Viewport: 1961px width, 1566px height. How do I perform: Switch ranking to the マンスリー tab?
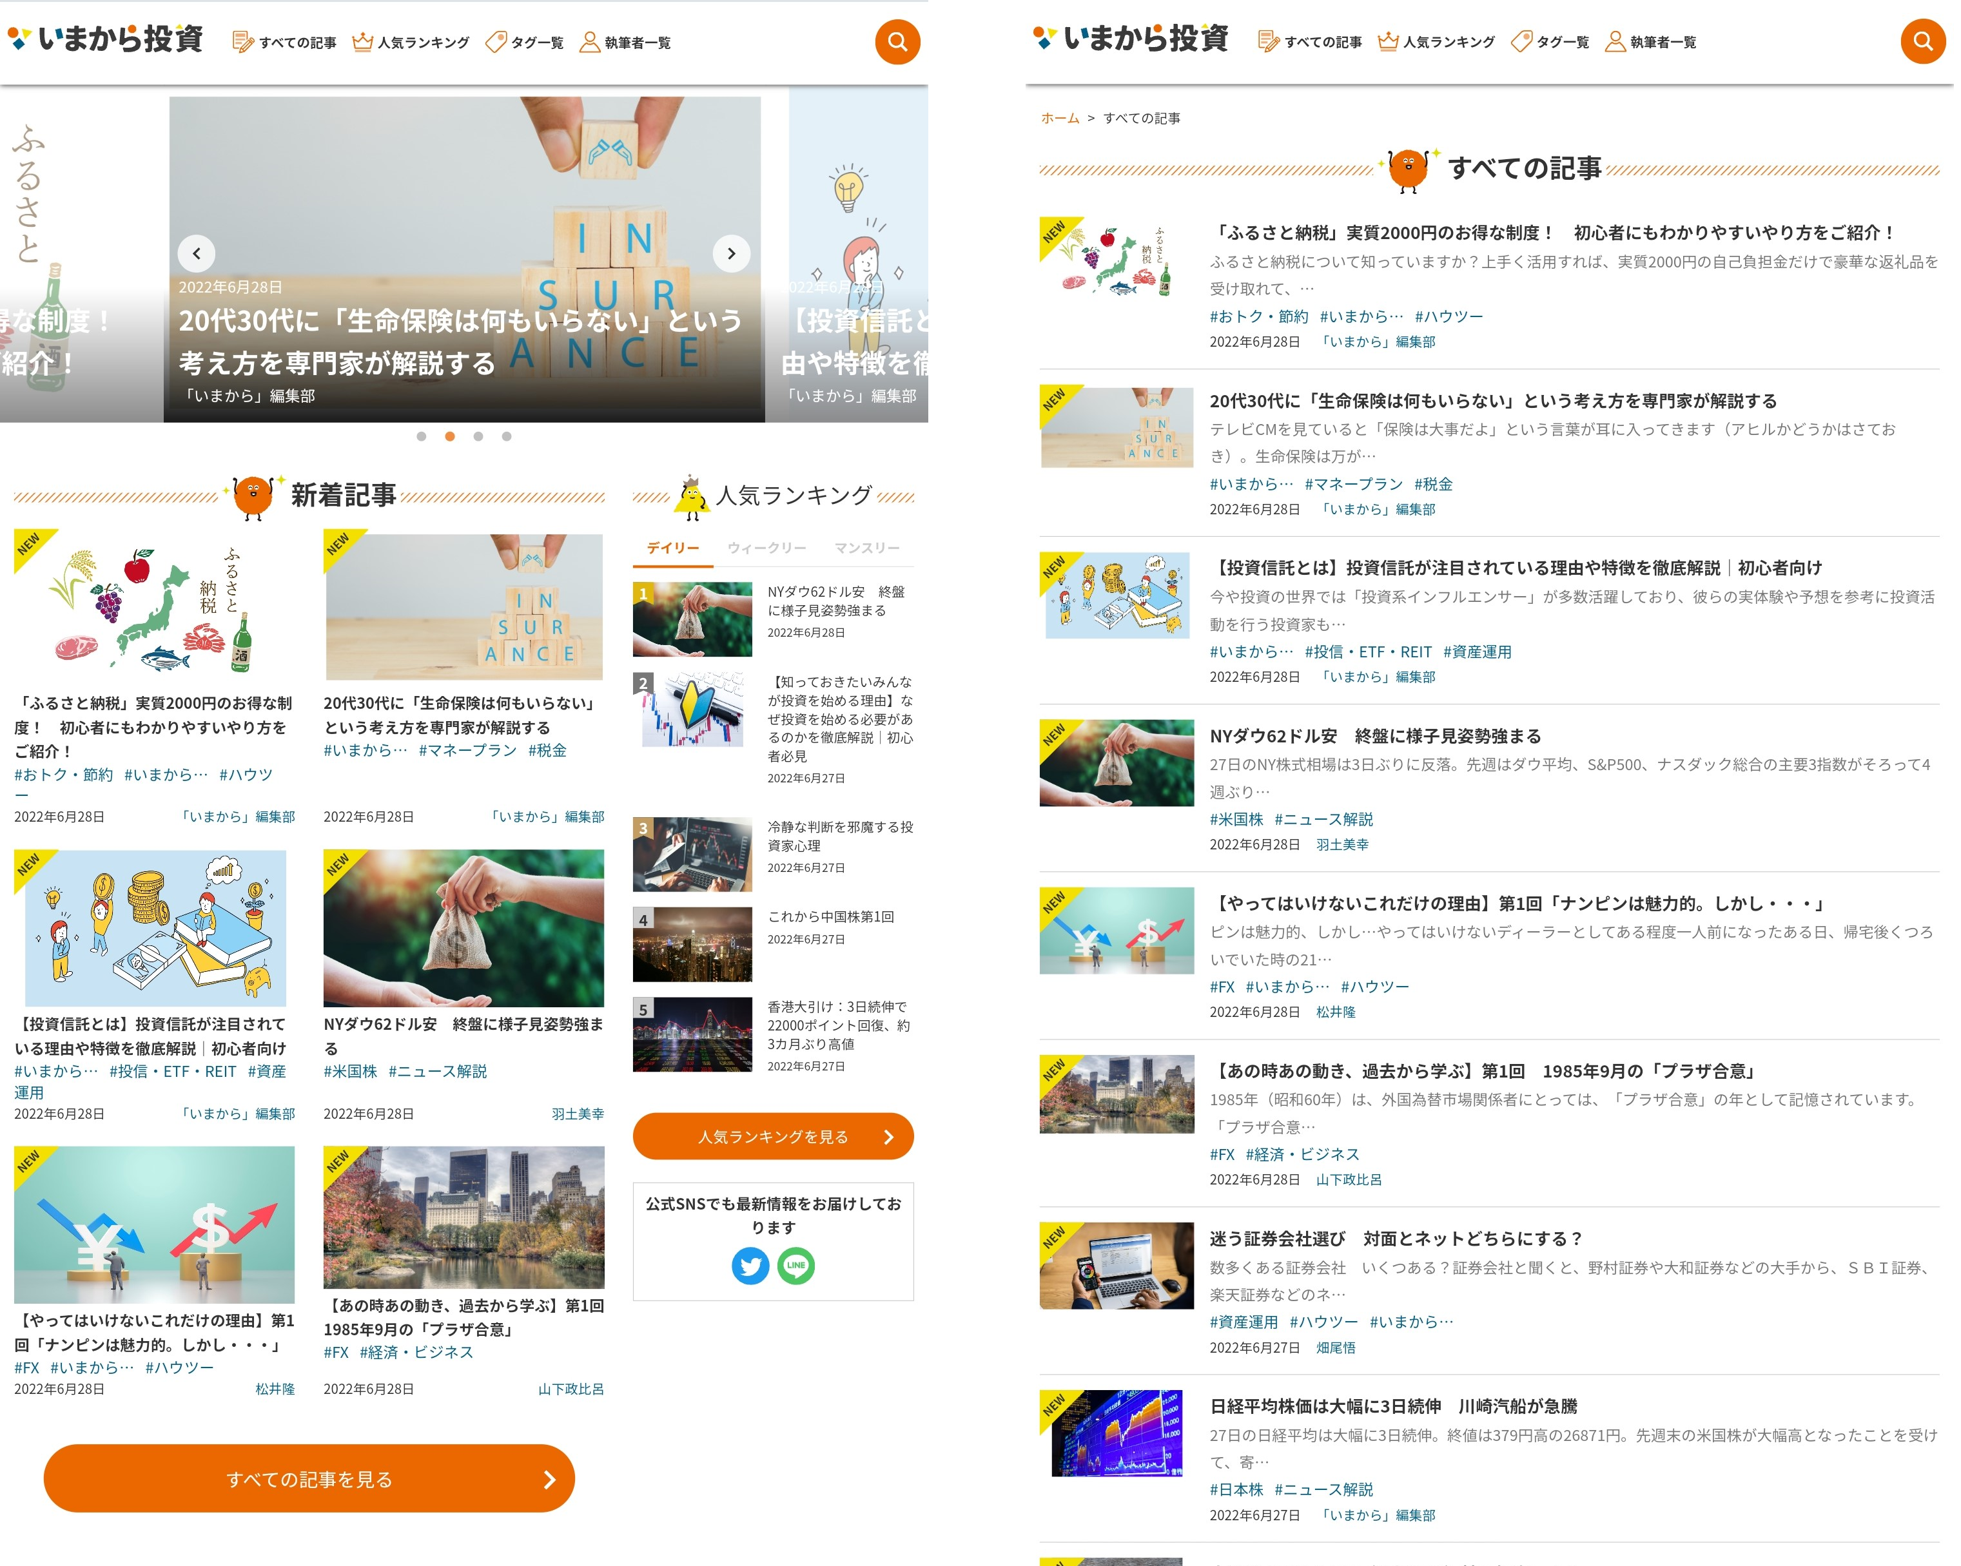click(x=866, y=548)
